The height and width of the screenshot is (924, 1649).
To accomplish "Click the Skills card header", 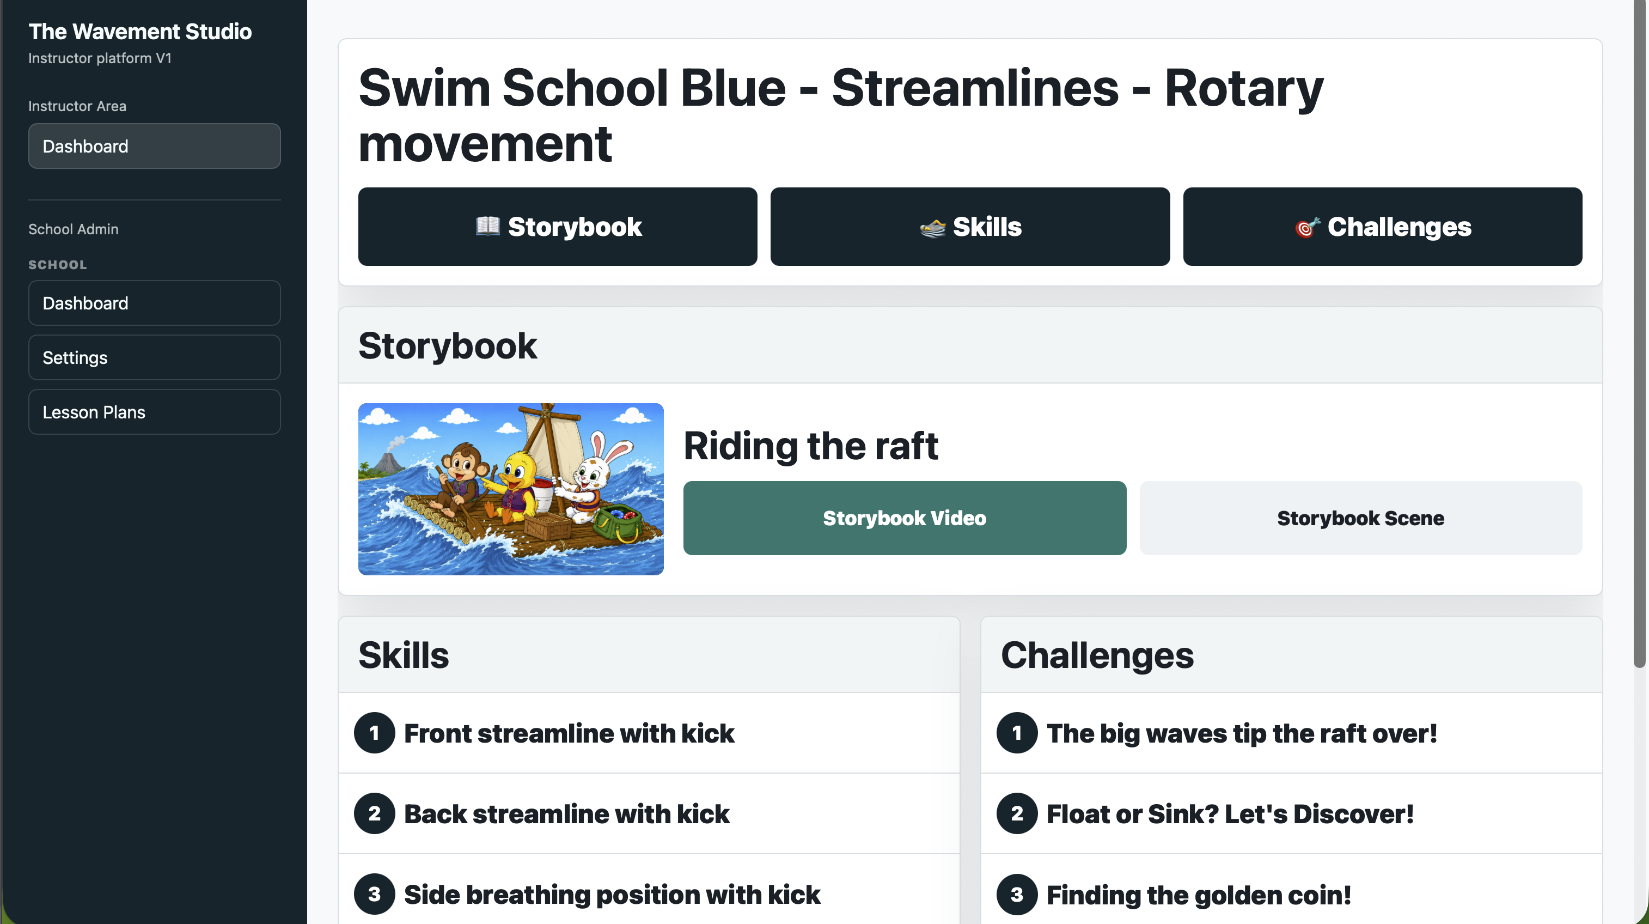I will [649, 654].
